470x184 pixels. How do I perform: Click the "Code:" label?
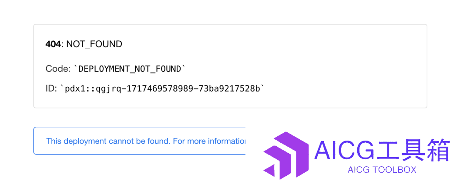[58, 69]
